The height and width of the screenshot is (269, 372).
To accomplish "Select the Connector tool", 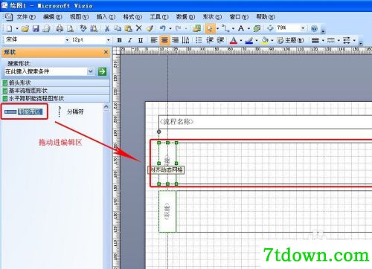I will click(x=225, y=28).
